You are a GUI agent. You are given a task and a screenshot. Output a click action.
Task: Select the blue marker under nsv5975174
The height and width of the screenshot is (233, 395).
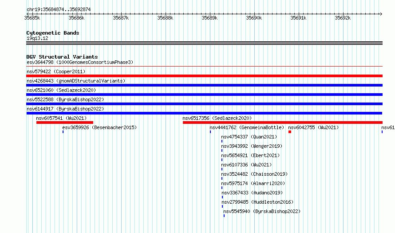click(x=222, y=188)
